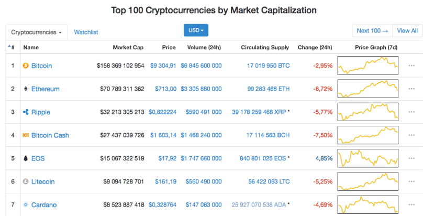Open the Ethereum name link
The width and height of the screenshot is (445, 216).
(45, 89)
